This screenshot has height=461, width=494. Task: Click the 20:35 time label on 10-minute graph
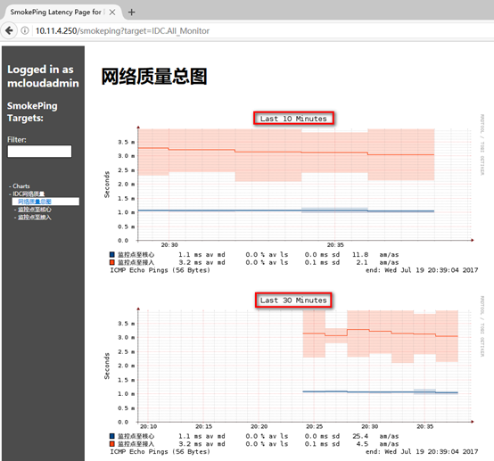[x=335, y=245]
